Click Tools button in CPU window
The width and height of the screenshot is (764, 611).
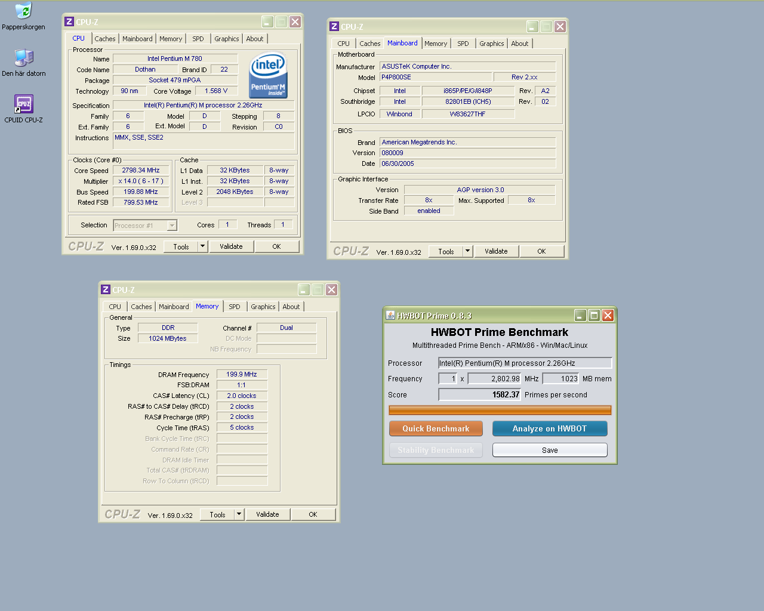click(x=181, y=246)
